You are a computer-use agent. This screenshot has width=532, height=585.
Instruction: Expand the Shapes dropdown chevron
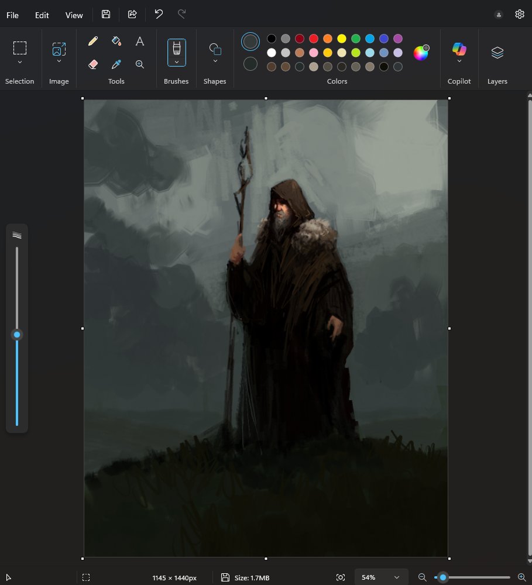[215, 61]
